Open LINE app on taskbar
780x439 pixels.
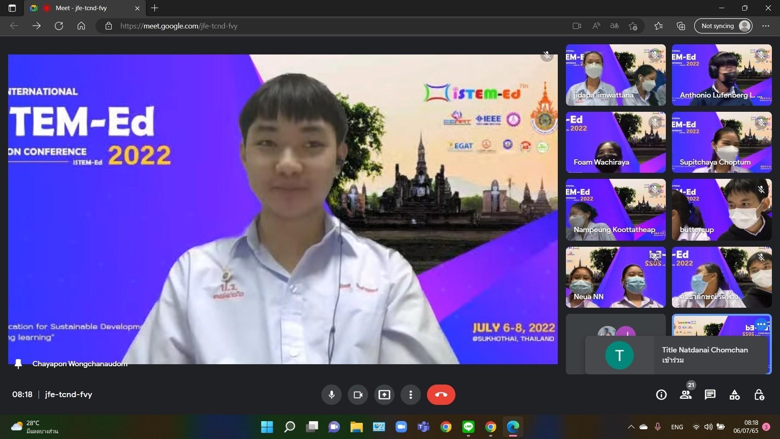468,427
